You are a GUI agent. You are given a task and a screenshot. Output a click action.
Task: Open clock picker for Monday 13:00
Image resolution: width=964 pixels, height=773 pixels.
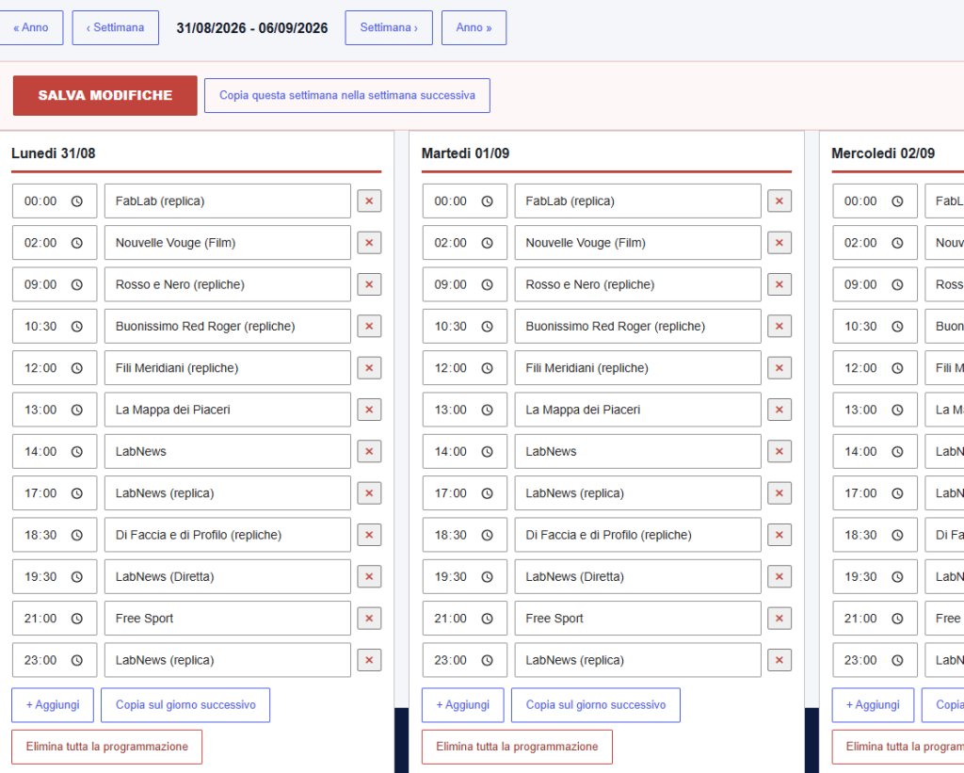point(77,410)
